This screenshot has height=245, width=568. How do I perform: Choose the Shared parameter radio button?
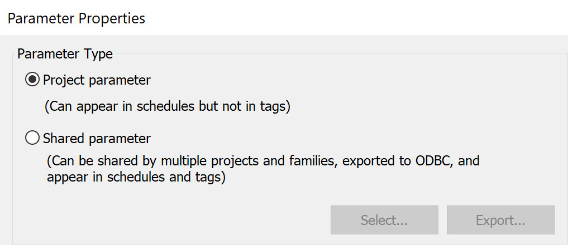pos(33,138)
